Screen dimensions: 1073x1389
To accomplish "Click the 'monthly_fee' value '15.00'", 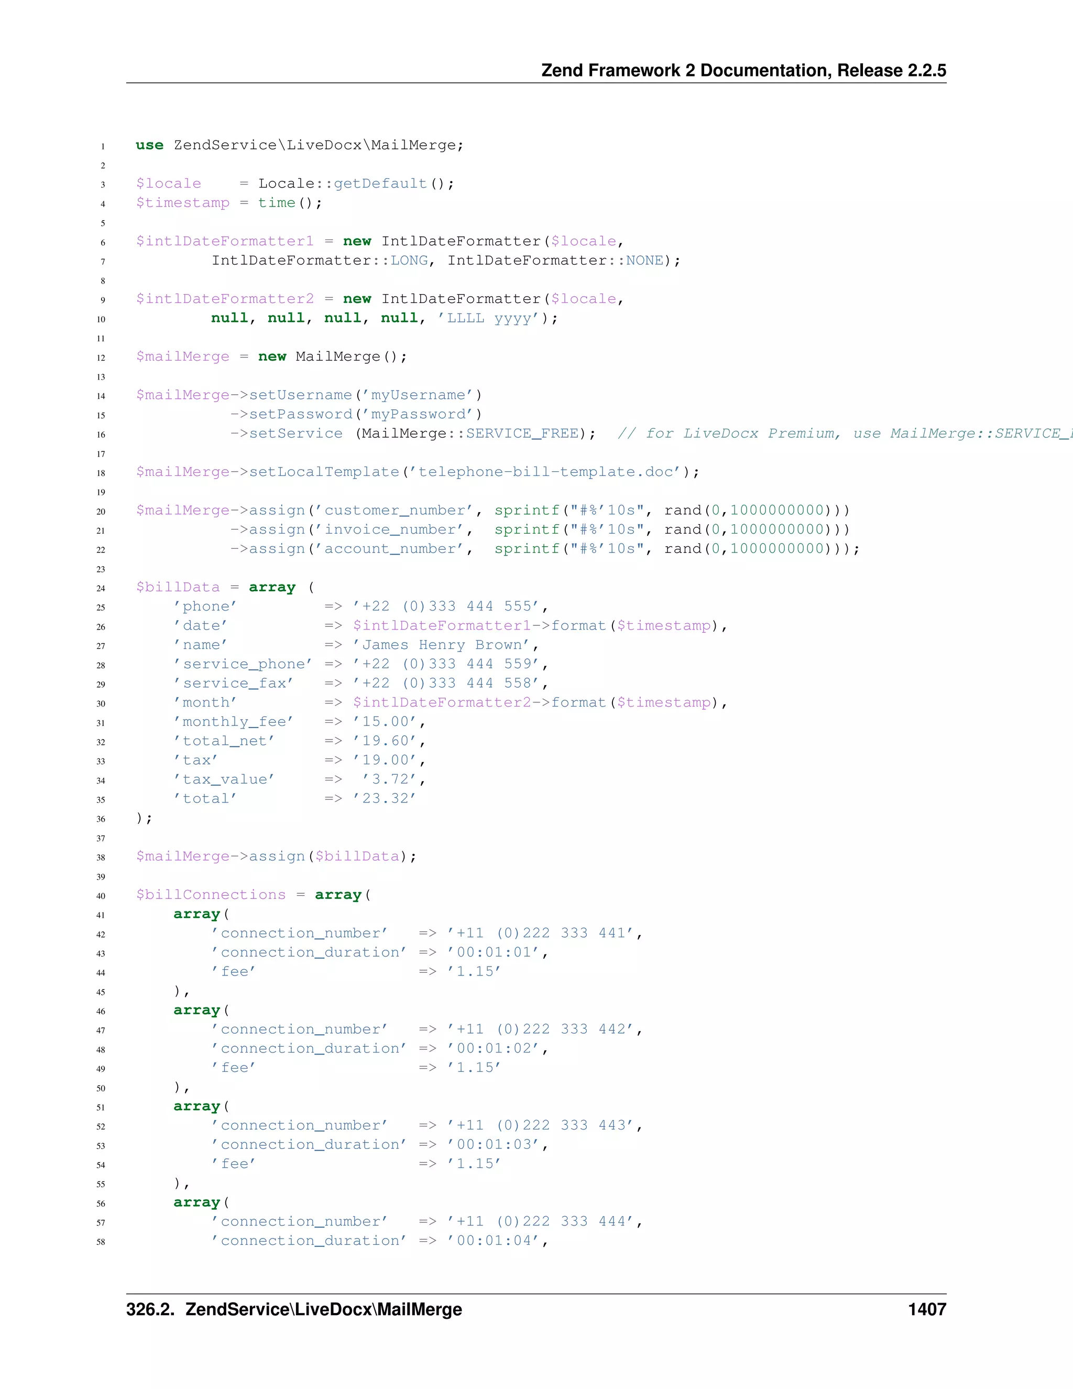I will (385, 721).
